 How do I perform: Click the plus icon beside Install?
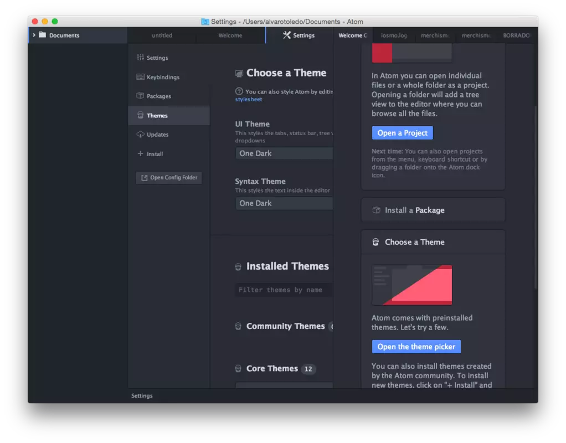tap(140, 154)
